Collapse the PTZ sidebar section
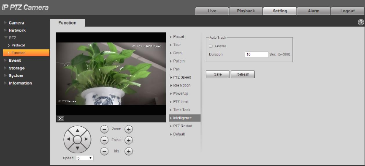The width and height of the screenshot is (365, 166). (12, 38)
